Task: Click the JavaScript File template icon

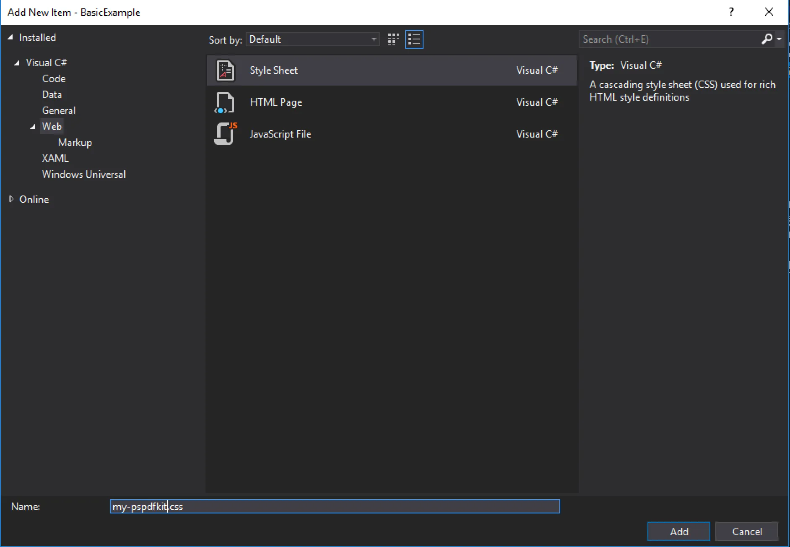Action: coord(225,134)
